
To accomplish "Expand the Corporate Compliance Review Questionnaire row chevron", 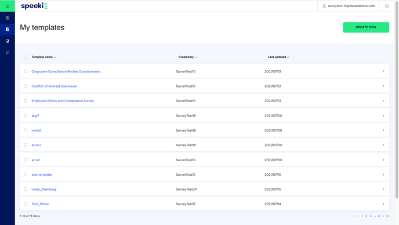I will tap(383, 71).
